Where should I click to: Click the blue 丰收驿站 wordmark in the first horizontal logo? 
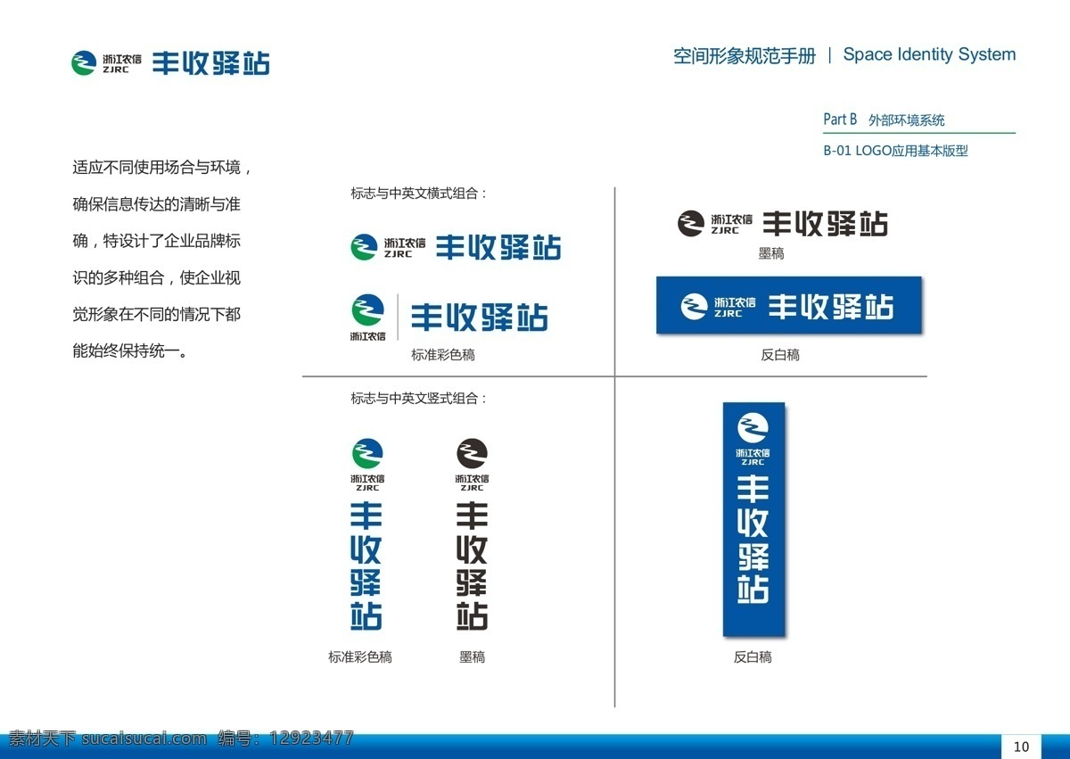[498, 247]
